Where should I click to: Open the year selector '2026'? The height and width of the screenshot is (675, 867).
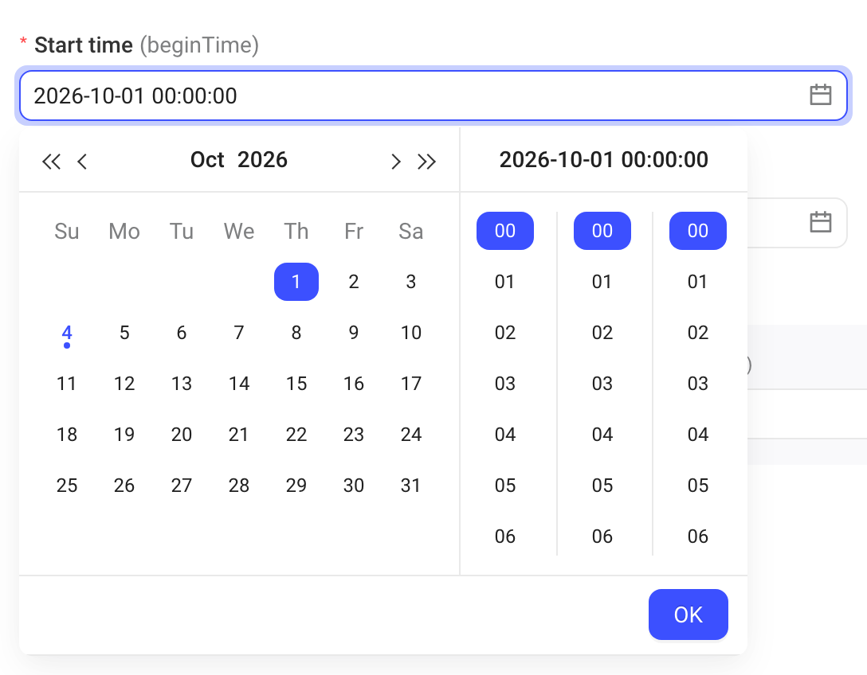click(x=263, y=160)
